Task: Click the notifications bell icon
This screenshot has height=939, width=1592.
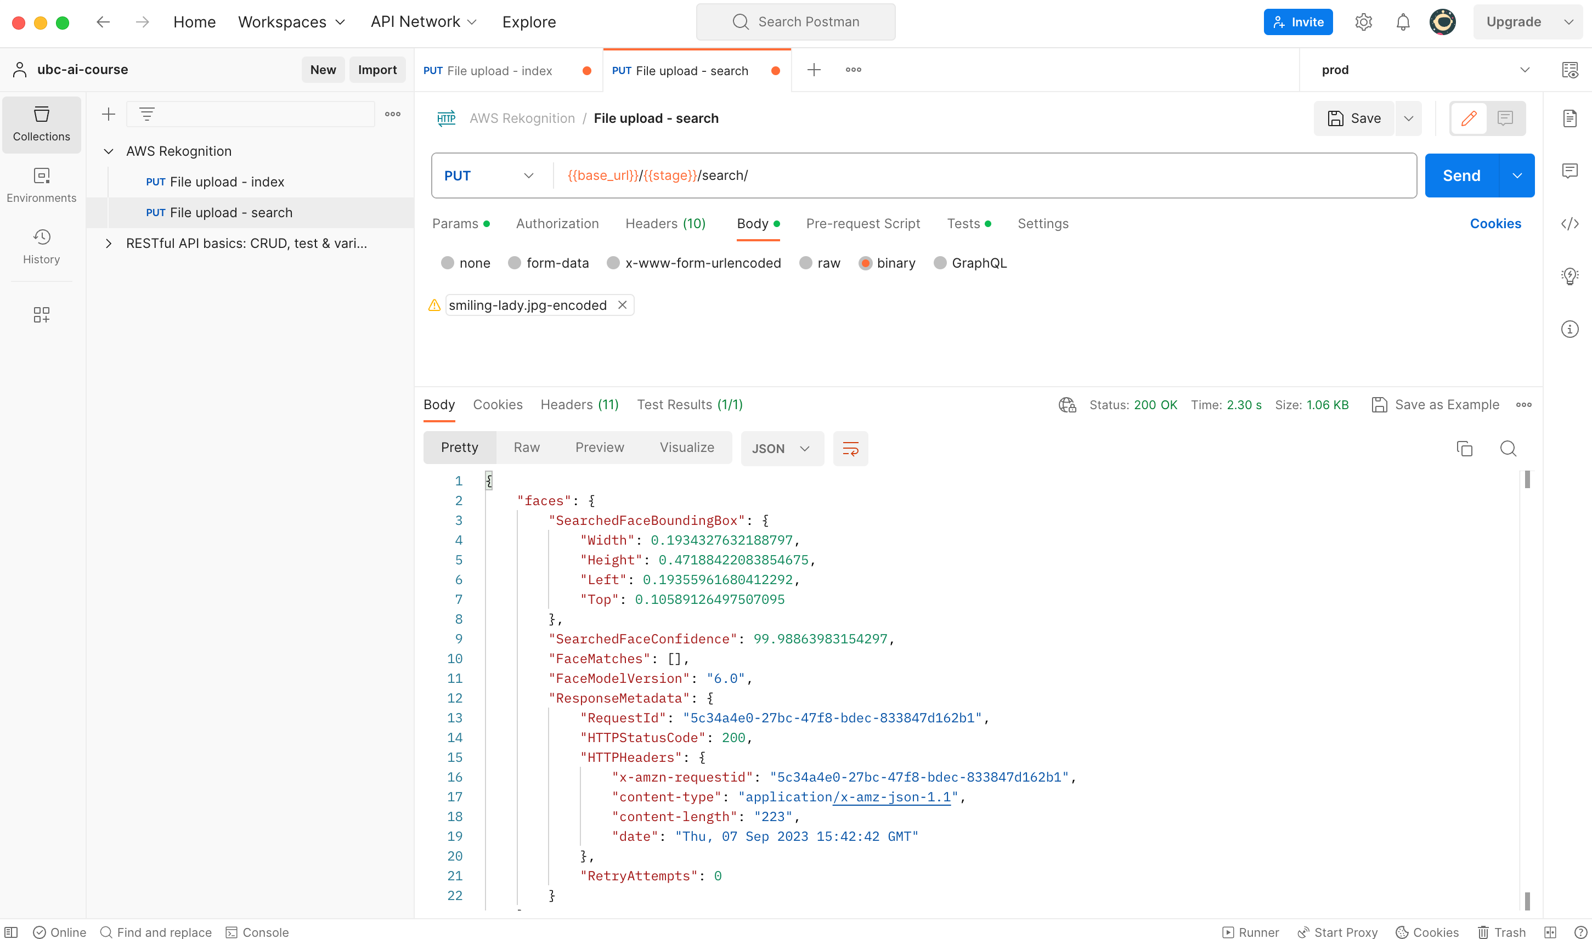Action: (x=1403, y=22)
